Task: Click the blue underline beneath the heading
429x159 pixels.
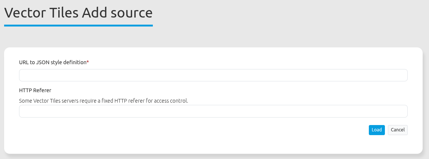Action: pos(78,25)
